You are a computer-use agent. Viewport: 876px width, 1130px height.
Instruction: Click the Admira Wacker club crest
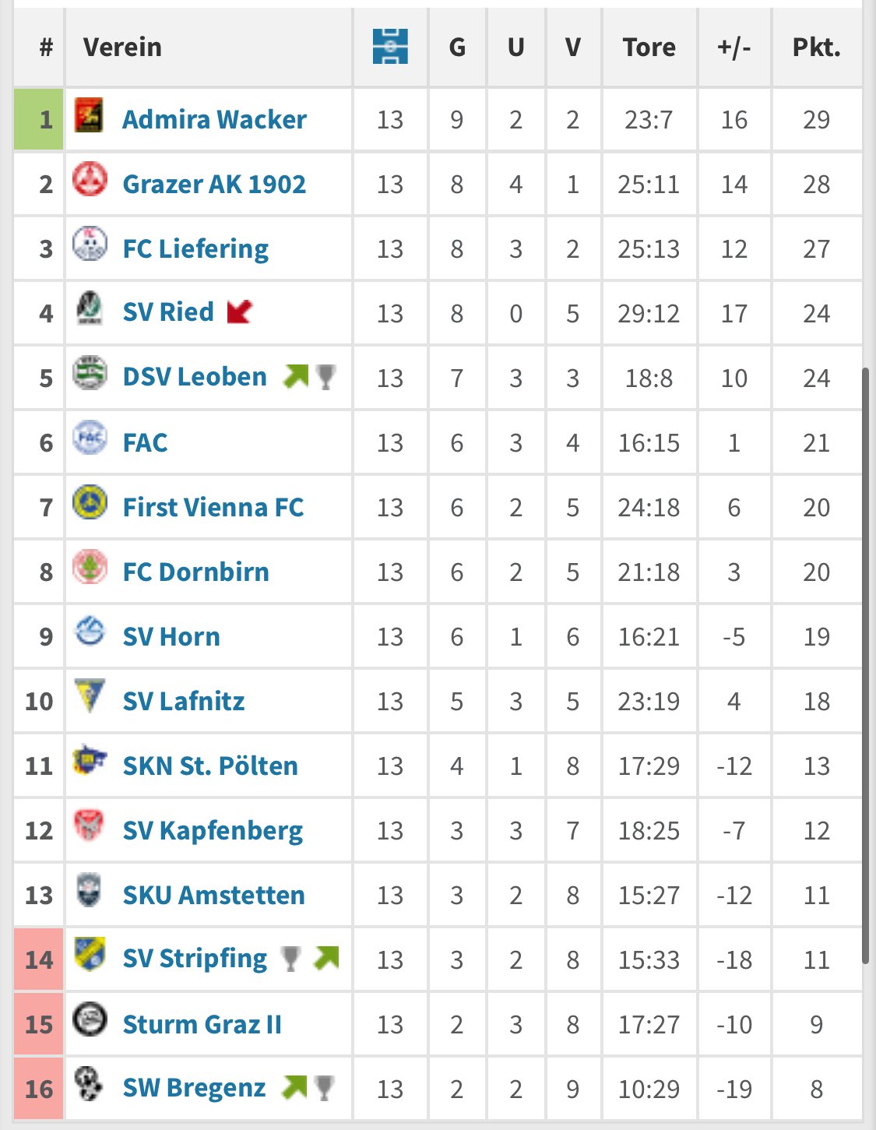click(x=89, y=114)
